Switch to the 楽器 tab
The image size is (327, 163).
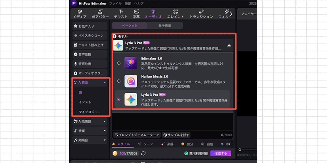point(167,144)
